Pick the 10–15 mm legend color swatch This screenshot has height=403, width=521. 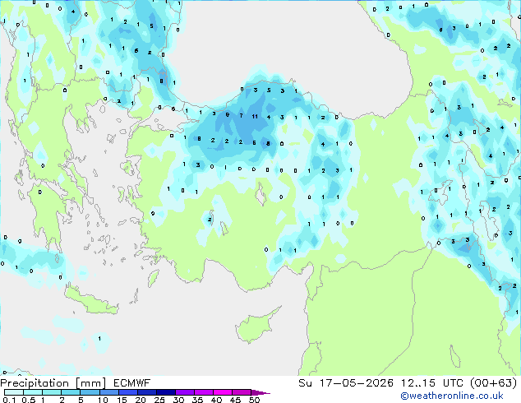(108, 392)
